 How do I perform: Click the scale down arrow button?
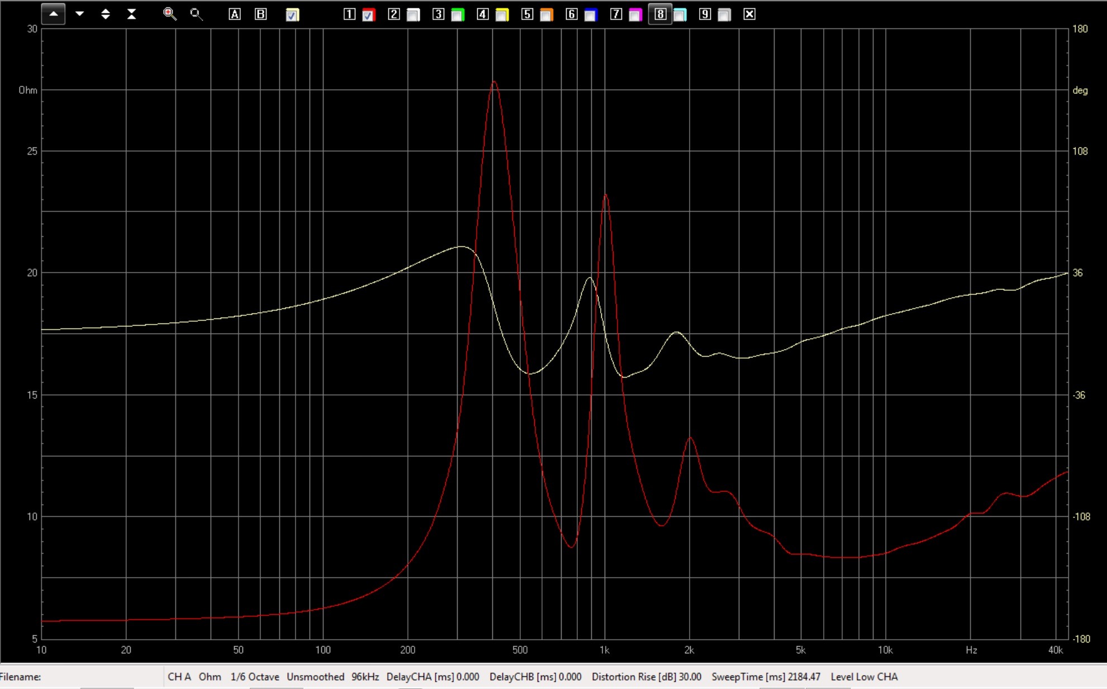click(79, 14)
